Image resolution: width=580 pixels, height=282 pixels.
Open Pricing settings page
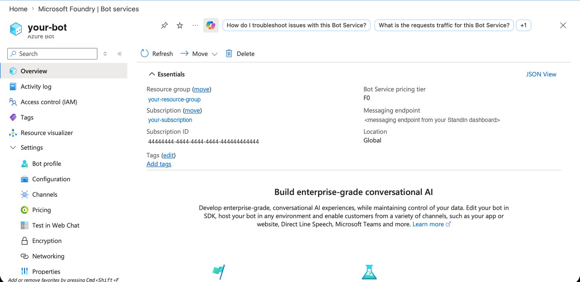click(x=42, y=210)
